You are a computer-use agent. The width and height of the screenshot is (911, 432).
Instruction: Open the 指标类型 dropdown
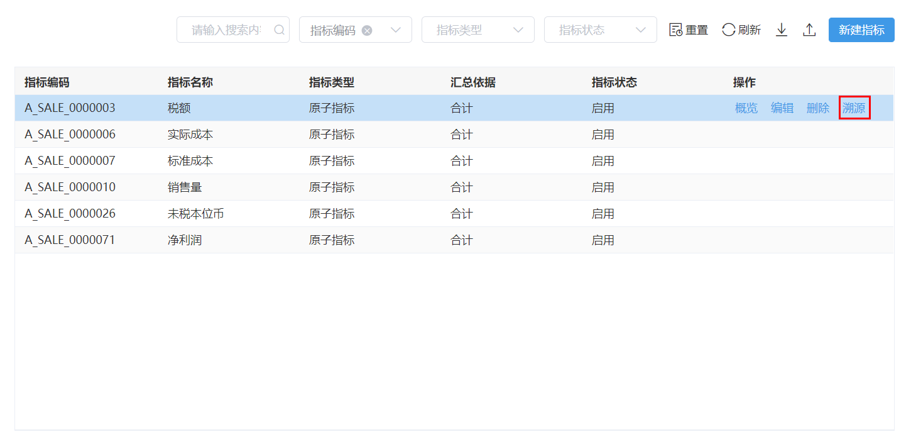pos(478,30)
